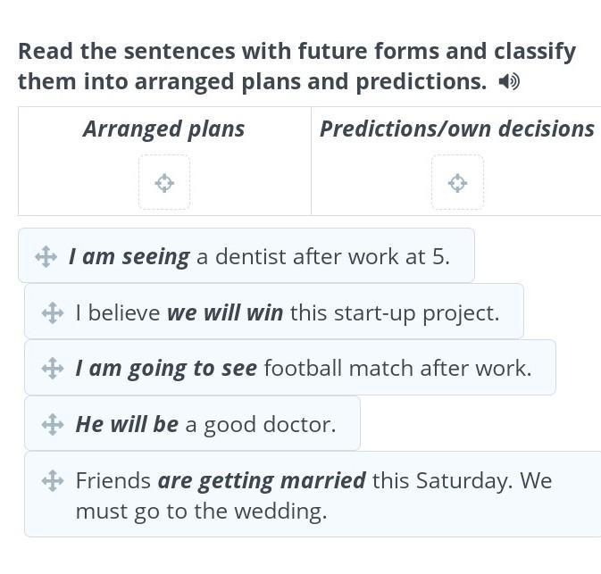Play the audio with the speaker icon

[509, 82]
